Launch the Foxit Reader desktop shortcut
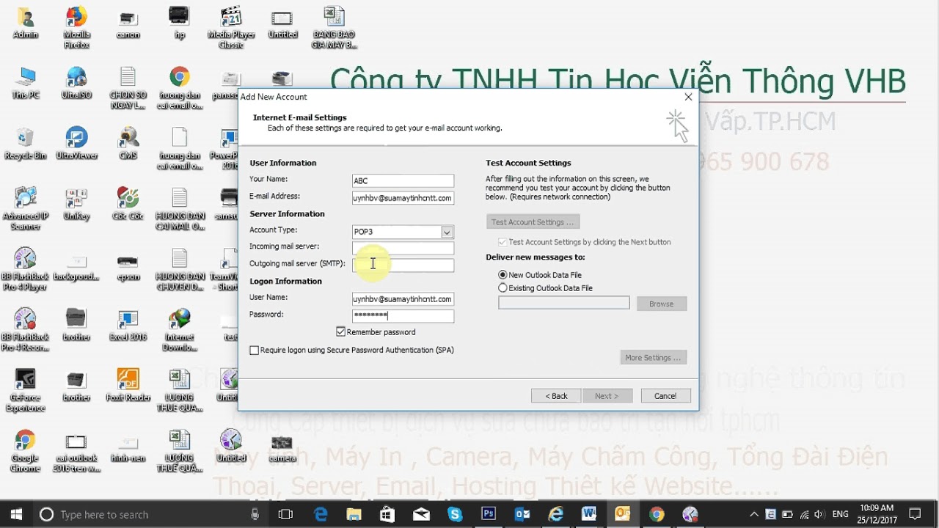 point(128,385)
